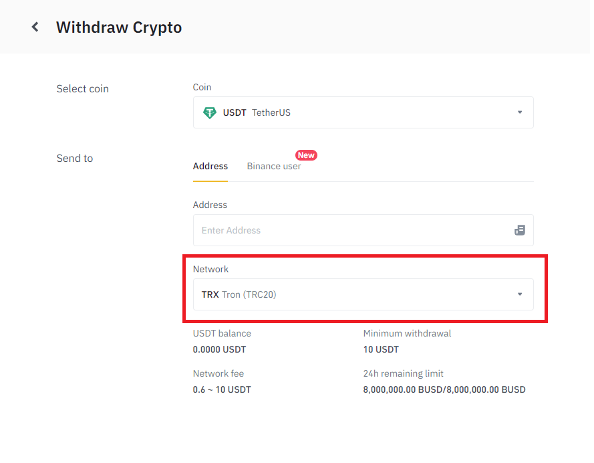Open the TRX Tron (TRC20) network selector
Viewport: 594px width, 463px height.
click(363, 294)
